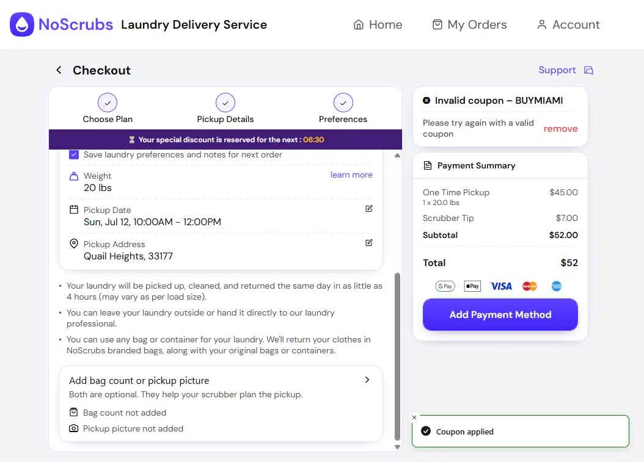Select the Pickup Details step checkmark
This screenshot has height=462, width=644.
coord(225,103)
